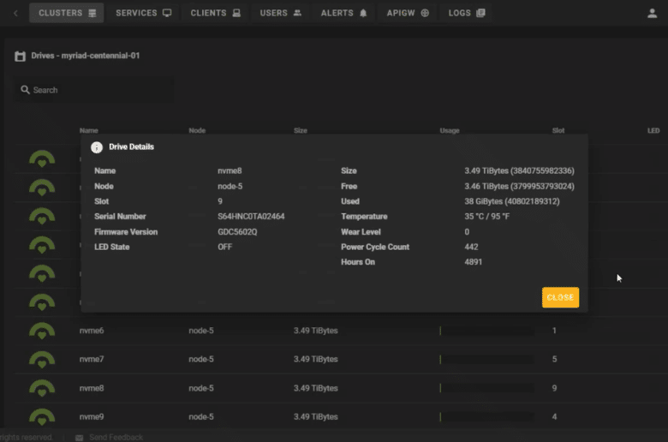Click the Send Feedback envelope icon

point(80,438)
